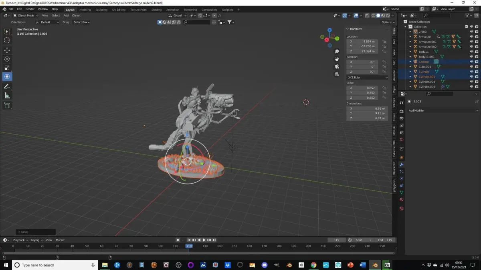
Task: Click the Location Z value field
Action: point(363,51)
